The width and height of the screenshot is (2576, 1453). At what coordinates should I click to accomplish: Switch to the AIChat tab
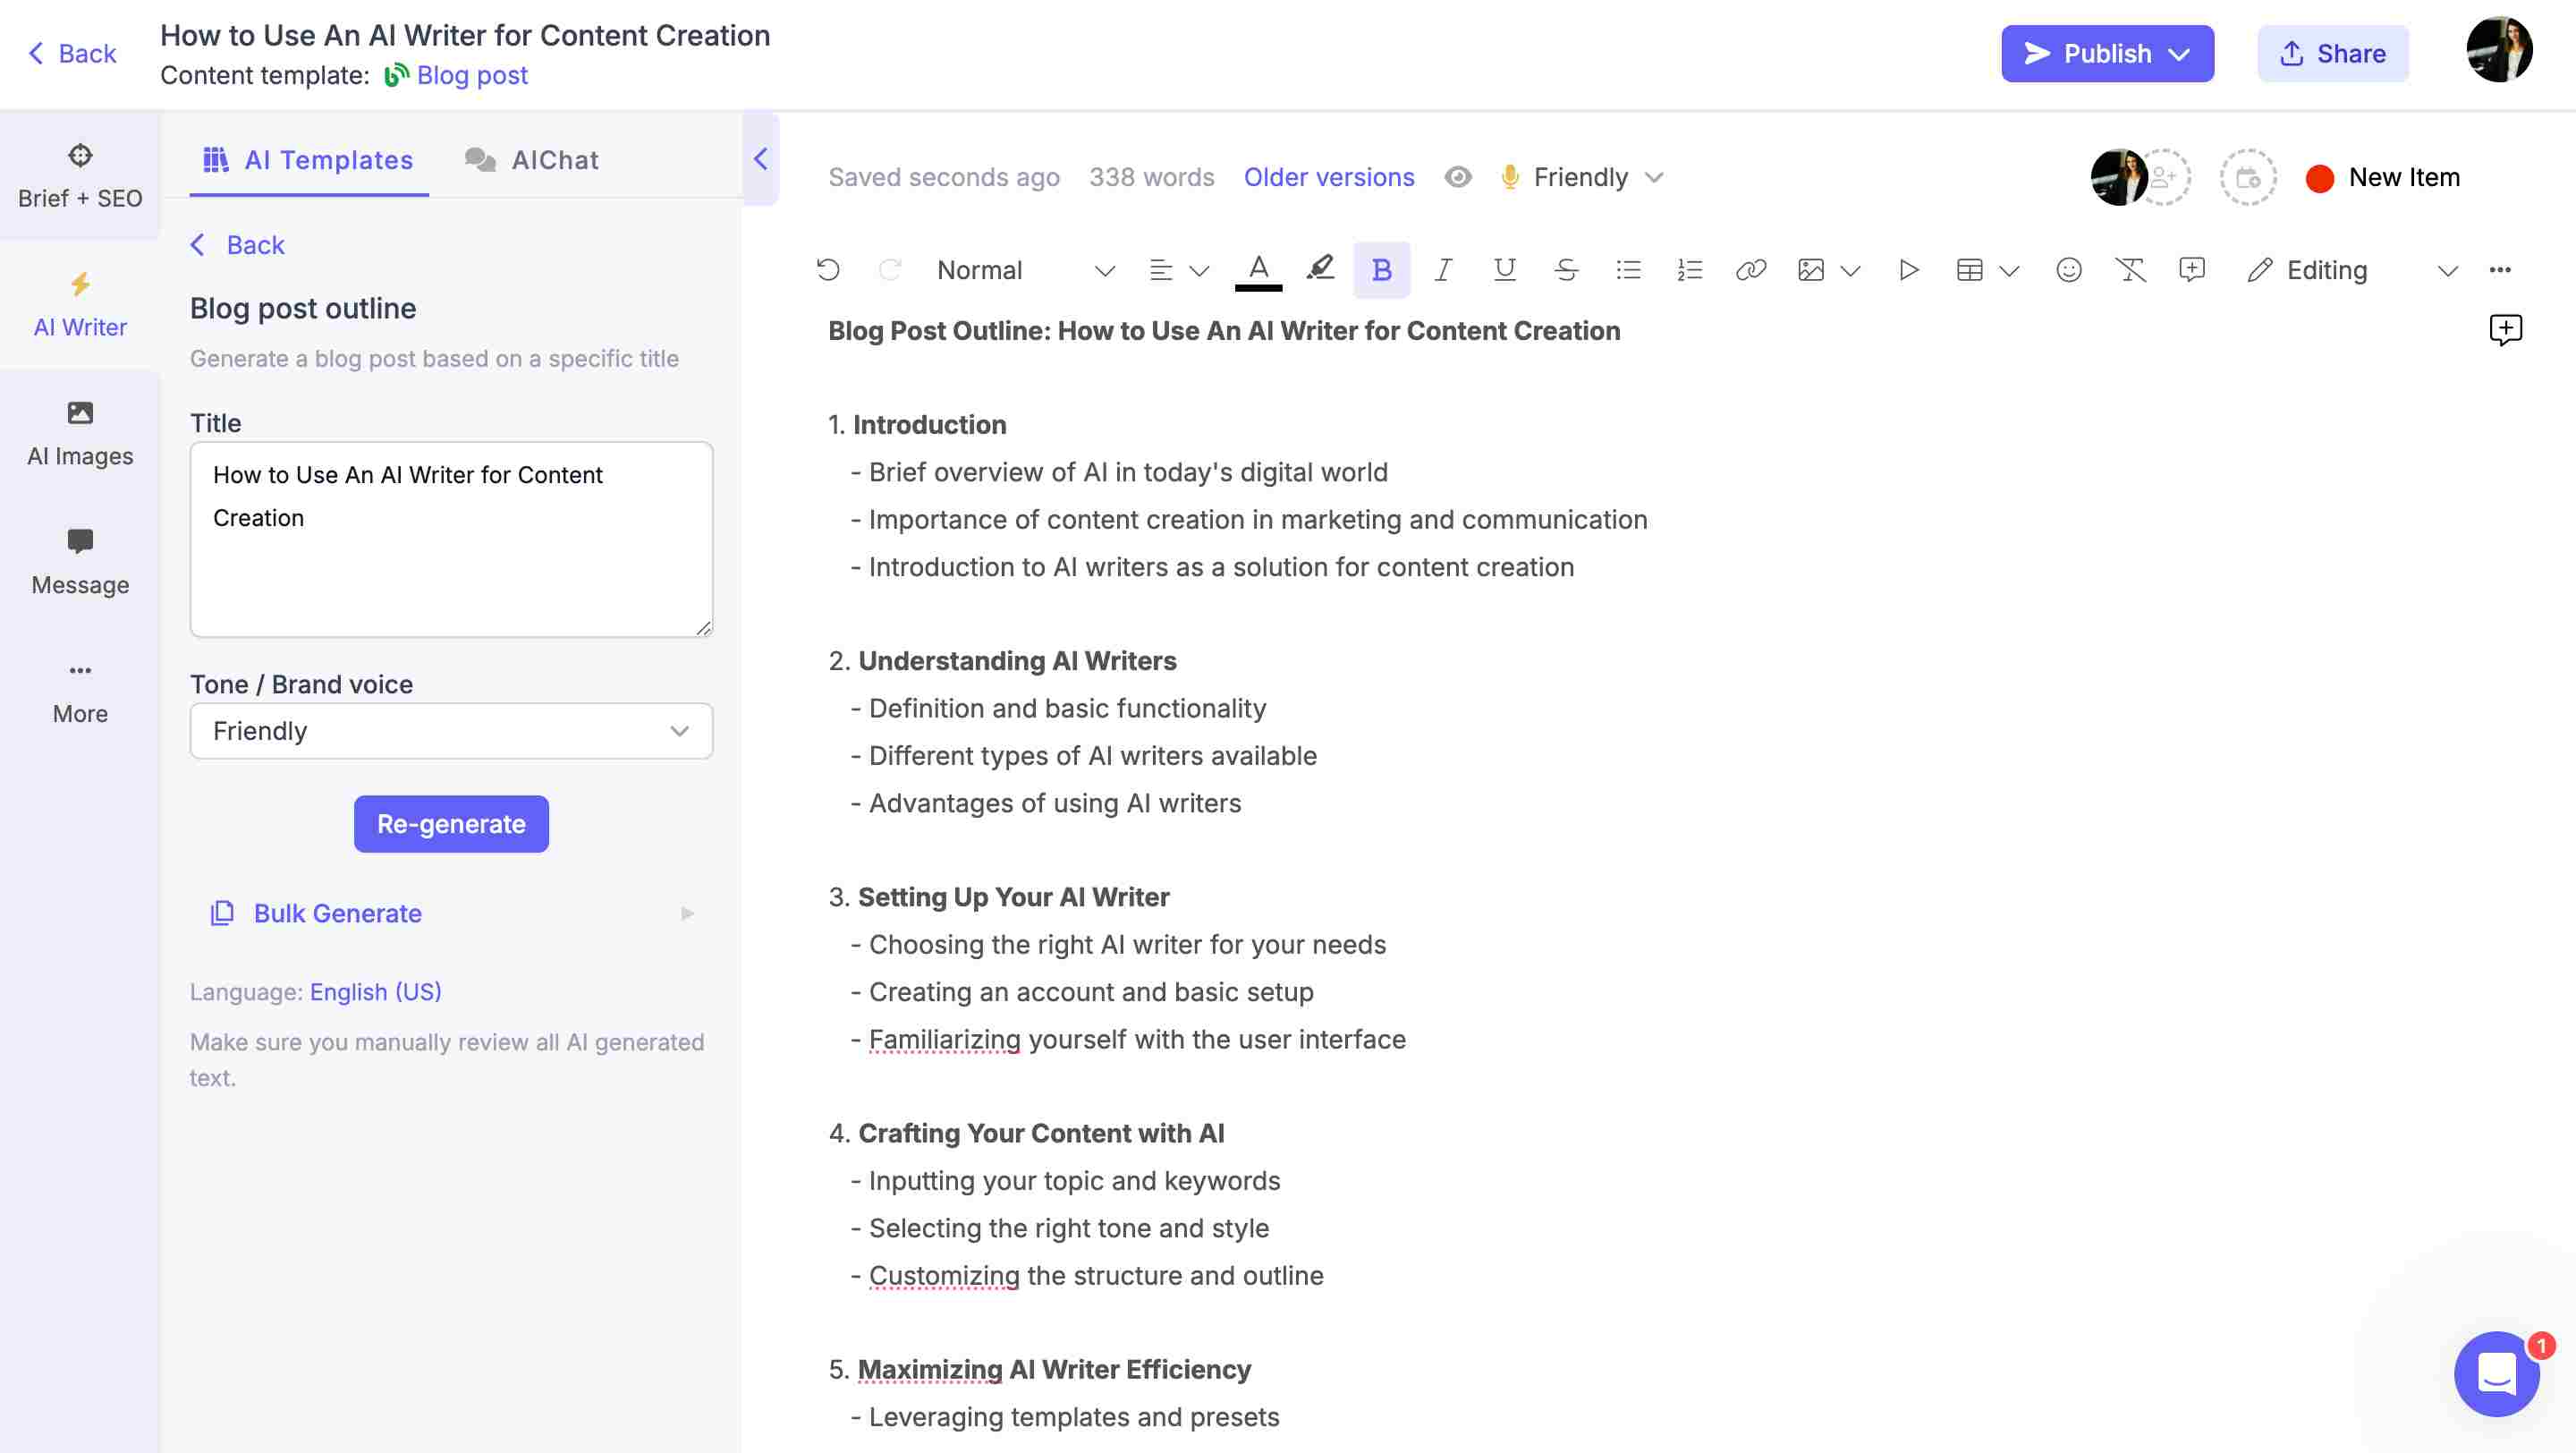click(531, 159)
